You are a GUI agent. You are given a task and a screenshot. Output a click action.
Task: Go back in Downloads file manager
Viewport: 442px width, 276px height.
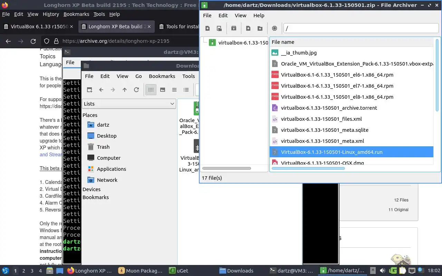click(101, 90)
